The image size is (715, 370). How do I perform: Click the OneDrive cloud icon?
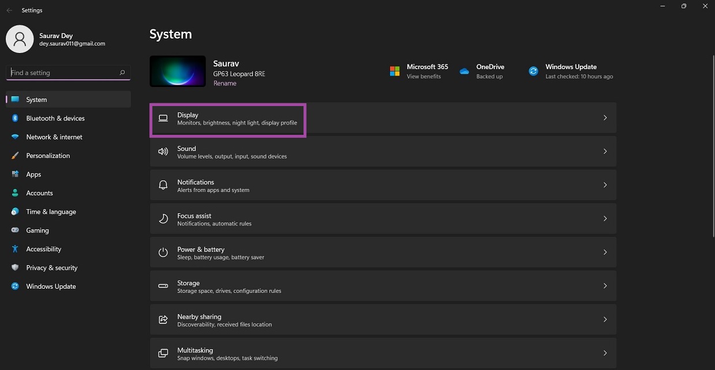pyautogui.click(x=464, y=71)
